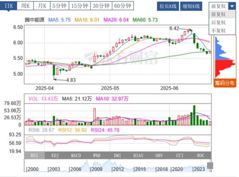Show the 60分钟 chart period
The image size is (239, 177).
click(123, 6)
